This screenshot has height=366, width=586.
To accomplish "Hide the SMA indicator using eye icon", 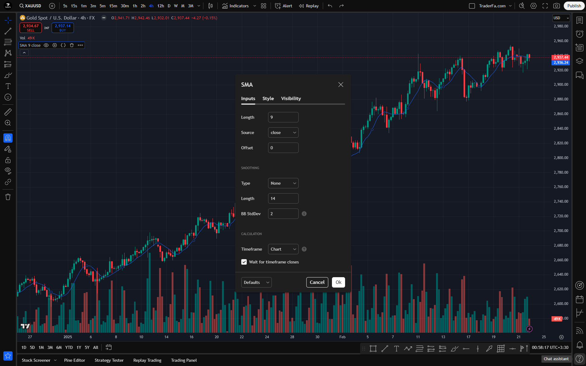I will (x=46, y=45).
